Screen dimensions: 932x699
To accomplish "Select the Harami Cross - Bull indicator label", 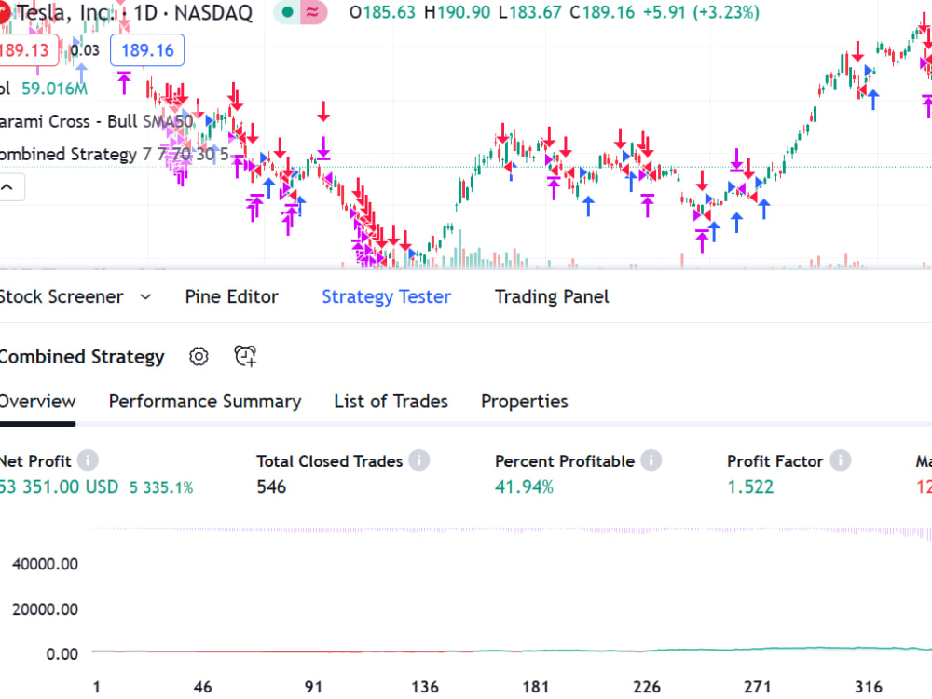I will (x=65, y=122).
